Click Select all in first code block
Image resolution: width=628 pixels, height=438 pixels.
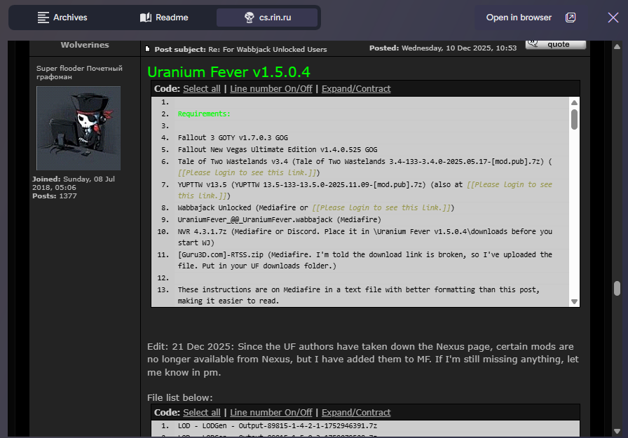[x=201, y=89]
